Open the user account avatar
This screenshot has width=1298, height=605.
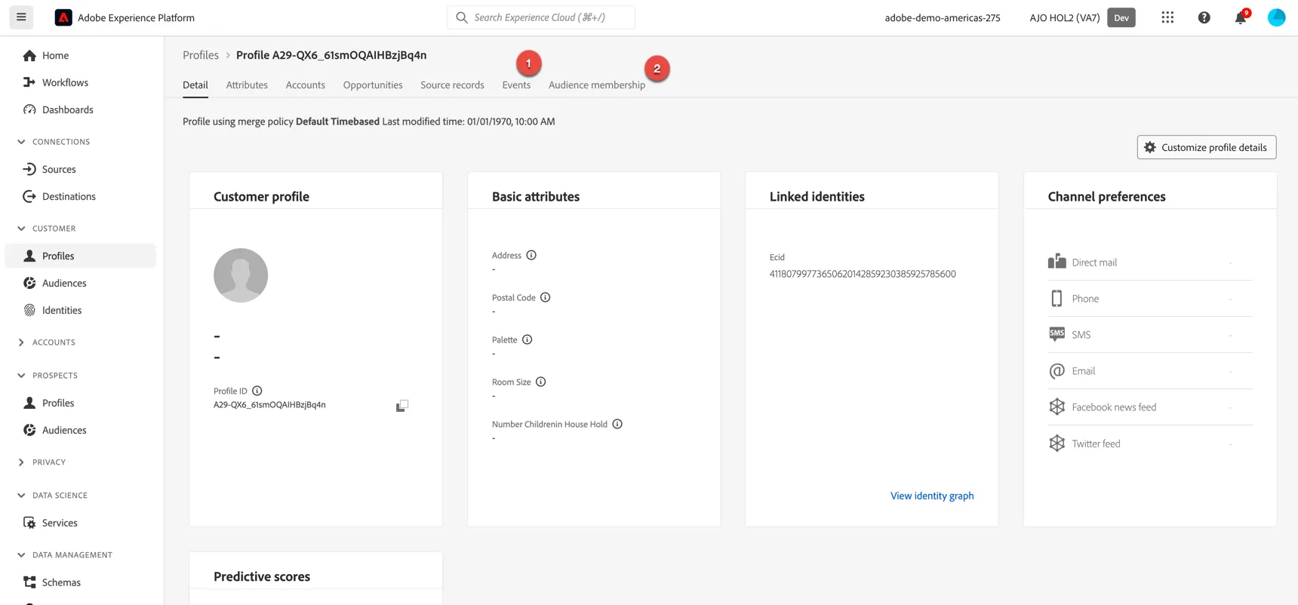pyautogui.click(x=1276, y=17)
